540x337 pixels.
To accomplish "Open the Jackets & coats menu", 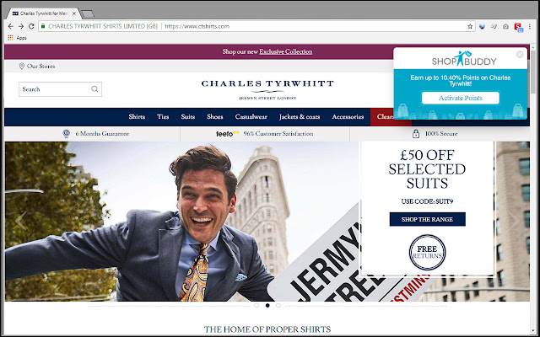I will click(300, 117).
